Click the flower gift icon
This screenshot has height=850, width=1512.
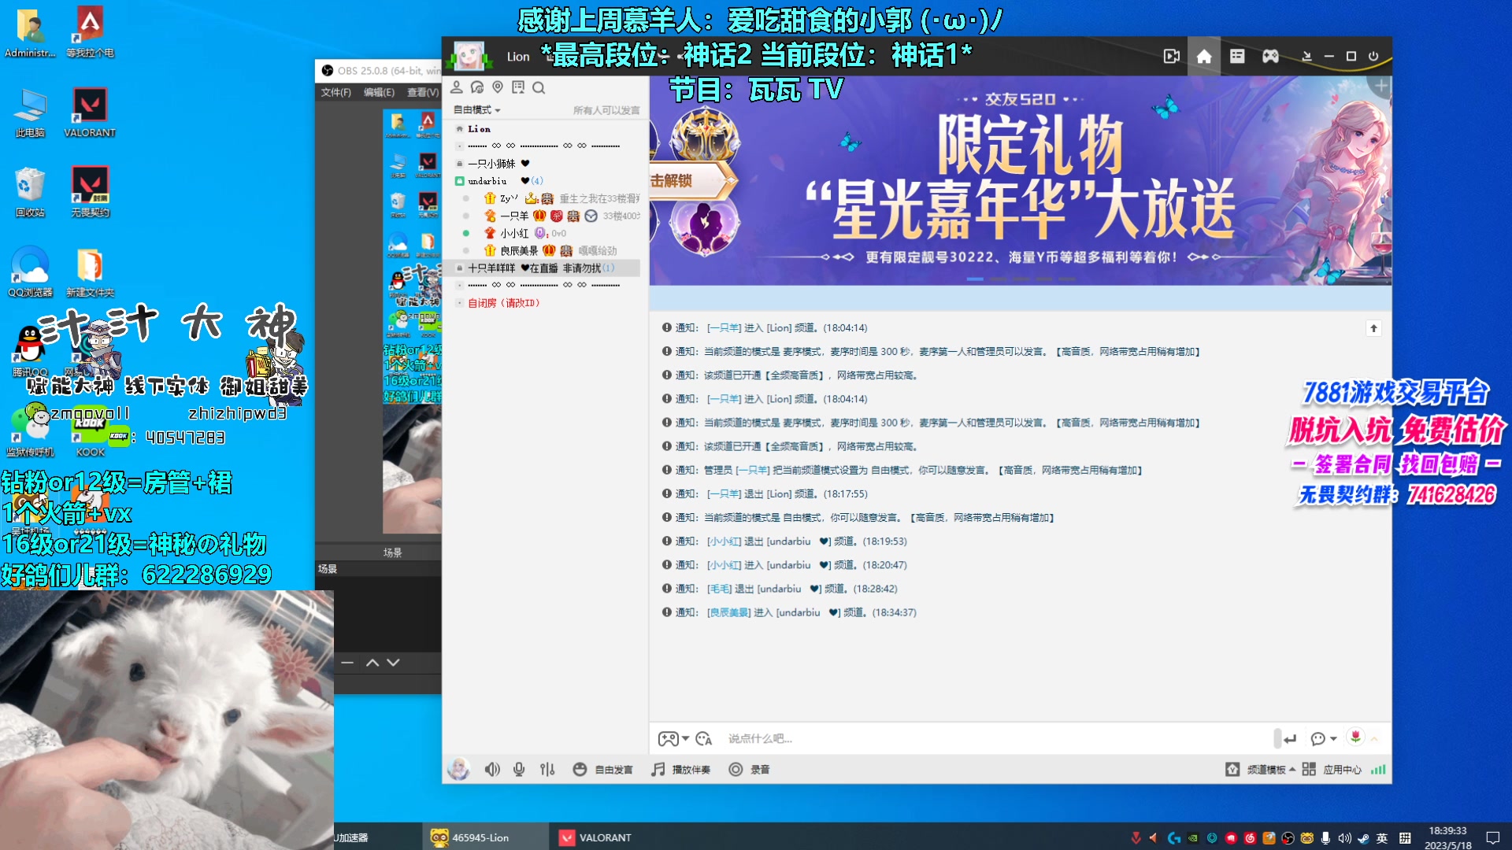coord(1355,737)
